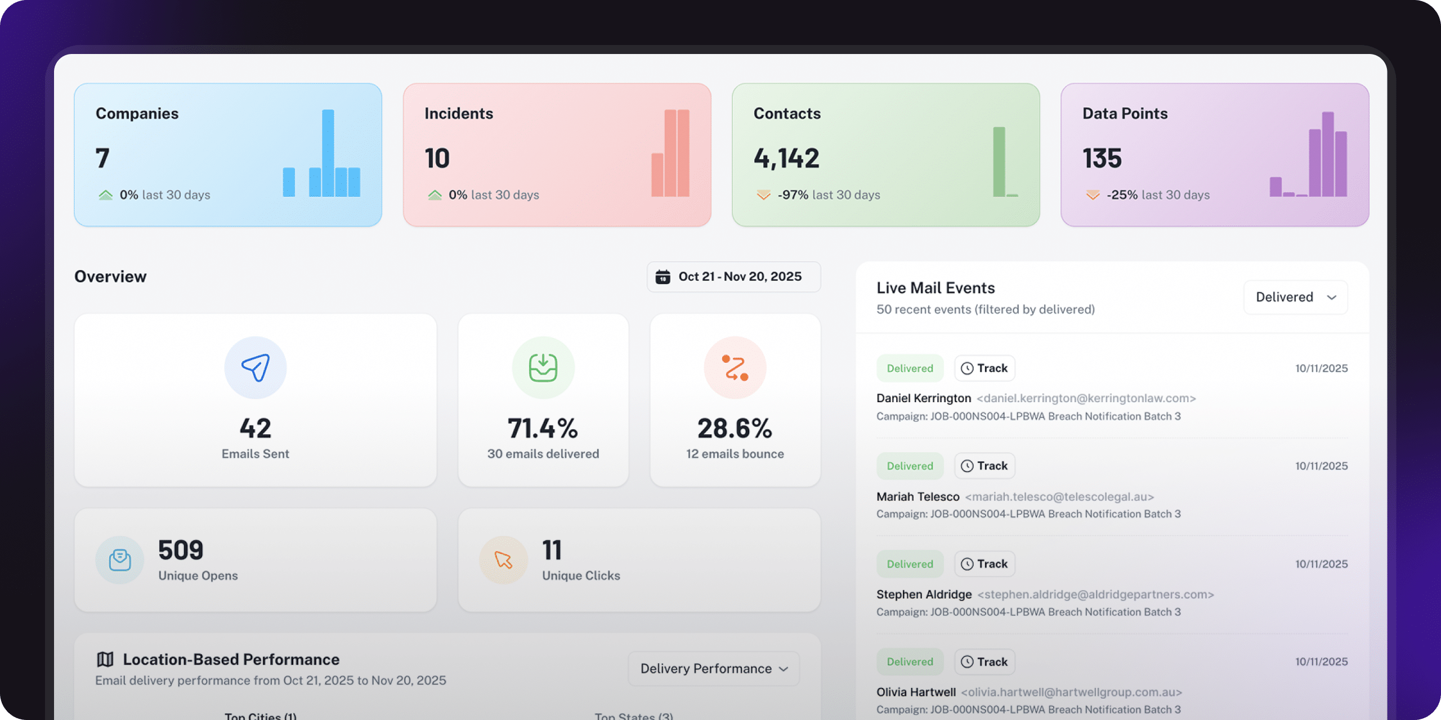Track Daniel Kerrington's email event
This screenshot has height=720, width=1441.
coord(984,368)
